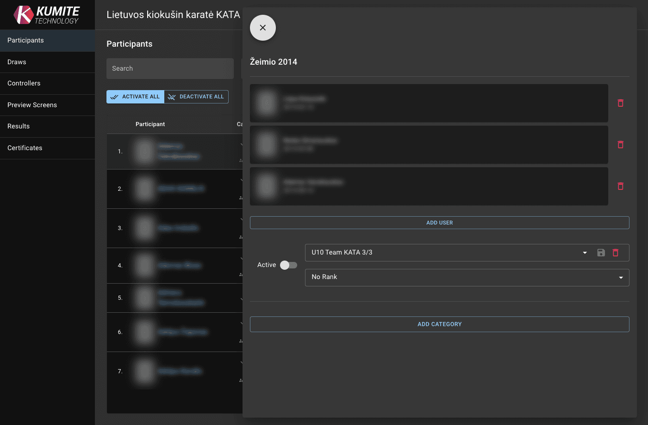Switch to the Preview Screens section
Screen dimensions: 648x425
coord(32,105)
